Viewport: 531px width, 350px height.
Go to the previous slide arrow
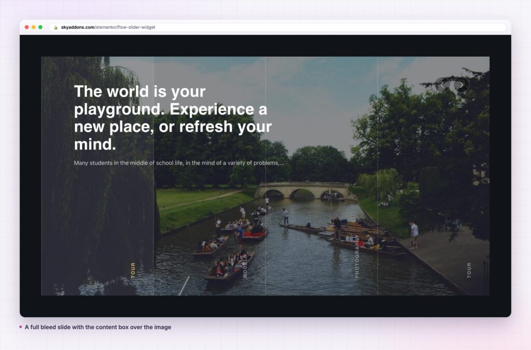pyautogui.click(x=442, y=85)
